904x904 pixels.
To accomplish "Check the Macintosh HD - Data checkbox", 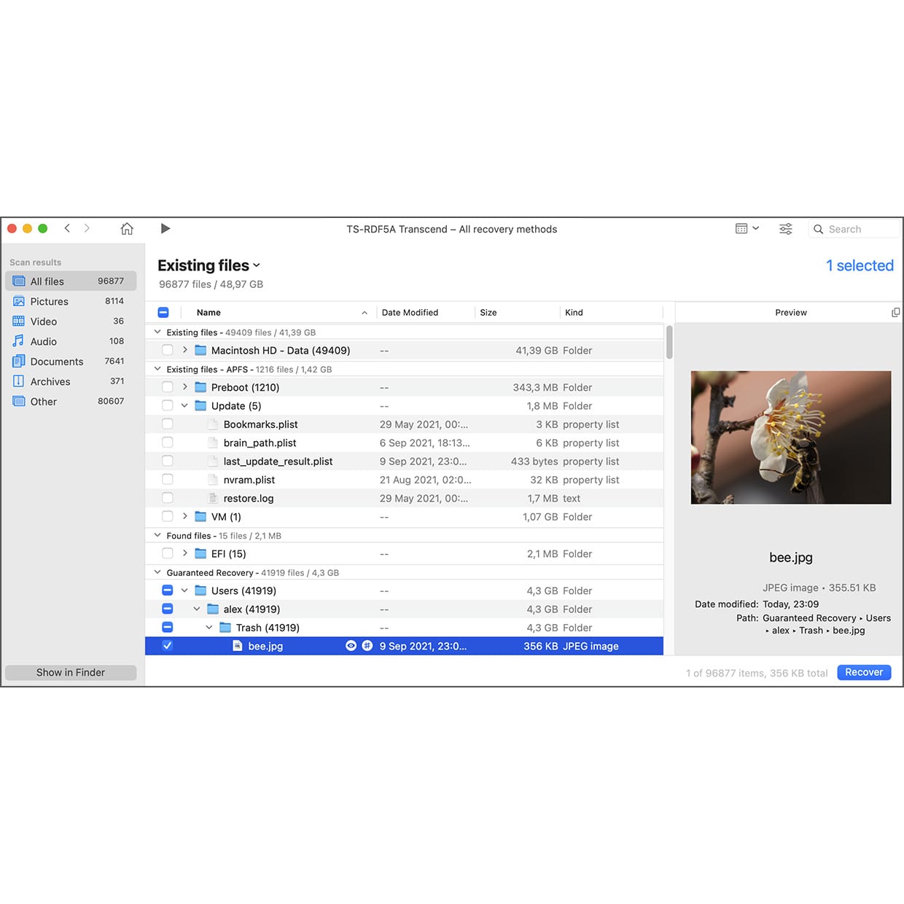I will coord(168,351).
